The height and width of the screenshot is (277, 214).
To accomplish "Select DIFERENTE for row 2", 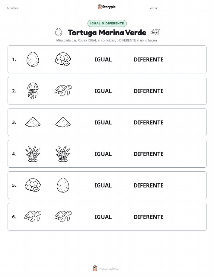I will pyautogui.click(x=149, y=91).
